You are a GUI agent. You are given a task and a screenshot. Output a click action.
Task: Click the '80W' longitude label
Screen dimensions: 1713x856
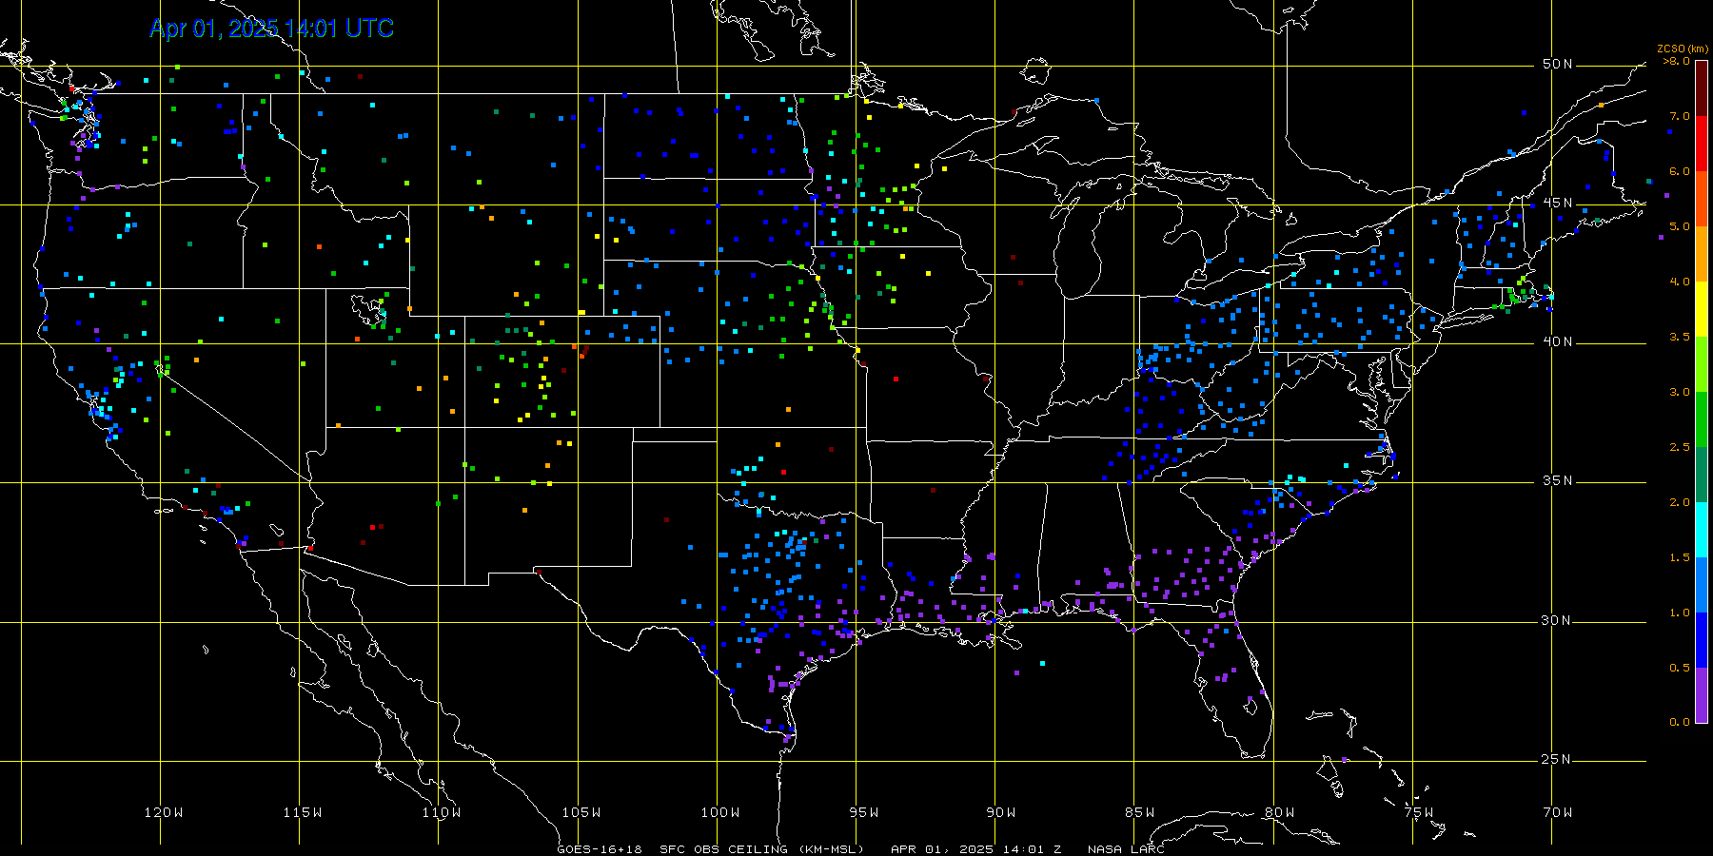pyautogui.click(x=1280, y=812)
